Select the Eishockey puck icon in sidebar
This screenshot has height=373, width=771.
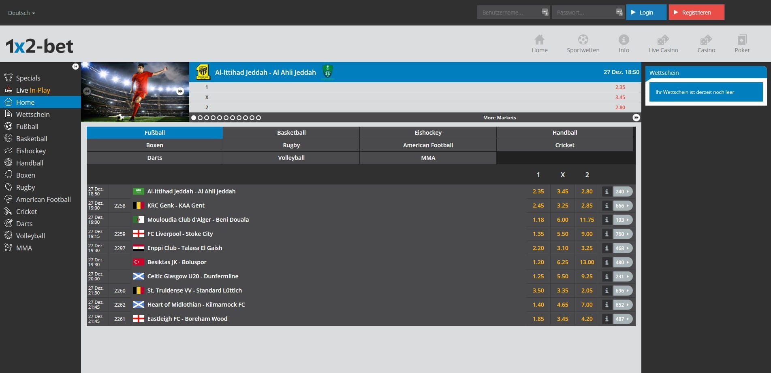(9, 150)
